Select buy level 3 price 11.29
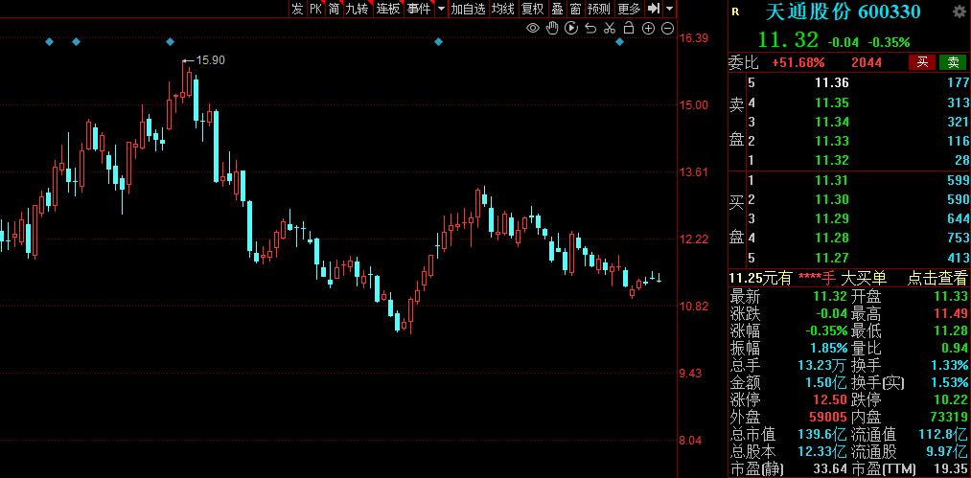This screenshot has width=971, height=478. point(832,218)
